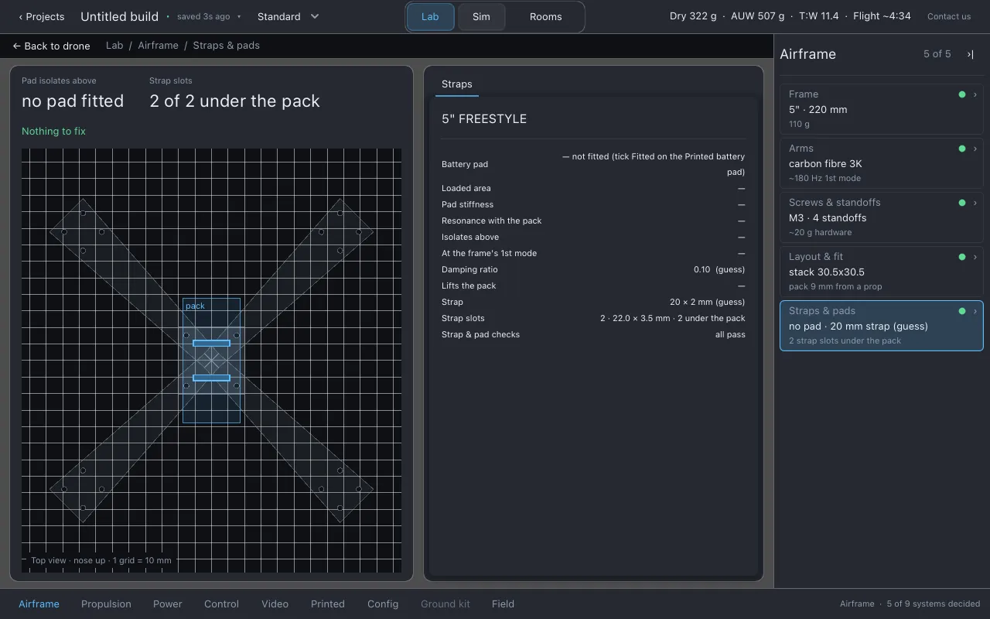
Task: Click the Lab breadcrumb
Action: click(x=114, y=46)
